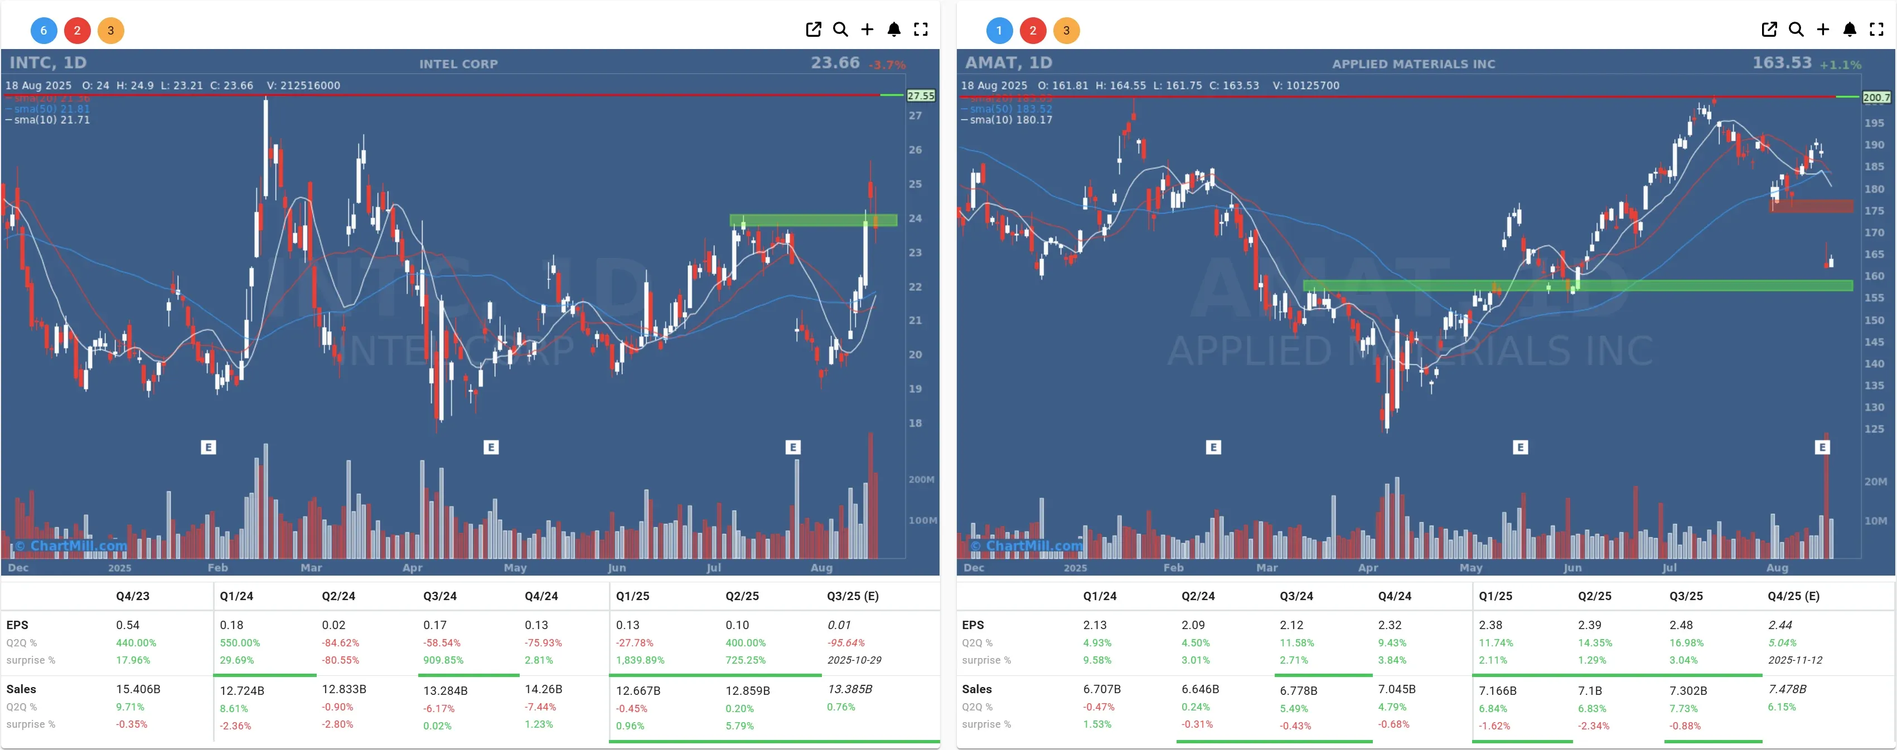Click first earnings E marker on INTC chart
The image size is (1897, 750).
pyautogui.click(x=209, y=447)
